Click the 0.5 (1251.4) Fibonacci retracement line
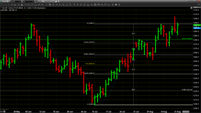The height and width of the screenshot is (113, 201). [112, 65]
